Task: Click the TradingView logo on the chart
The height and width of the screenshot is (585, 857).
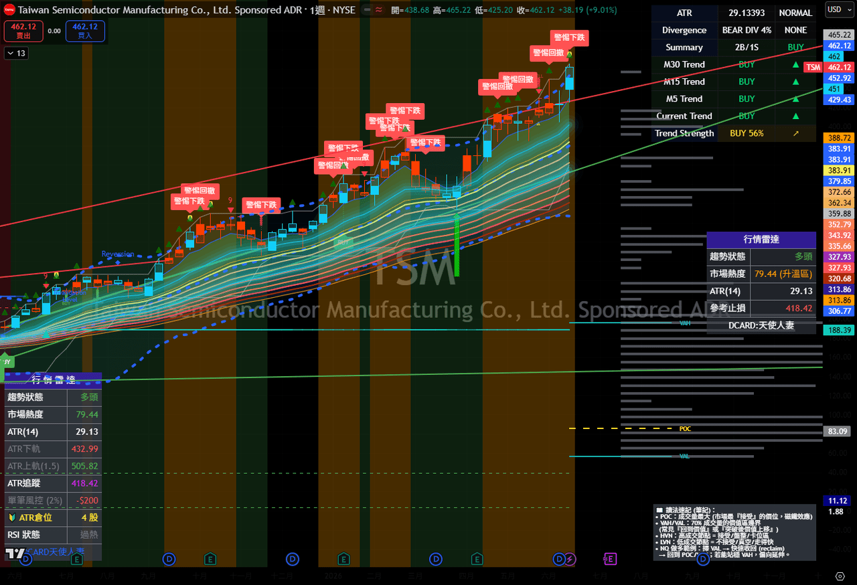Action: (x=15, y=554)
